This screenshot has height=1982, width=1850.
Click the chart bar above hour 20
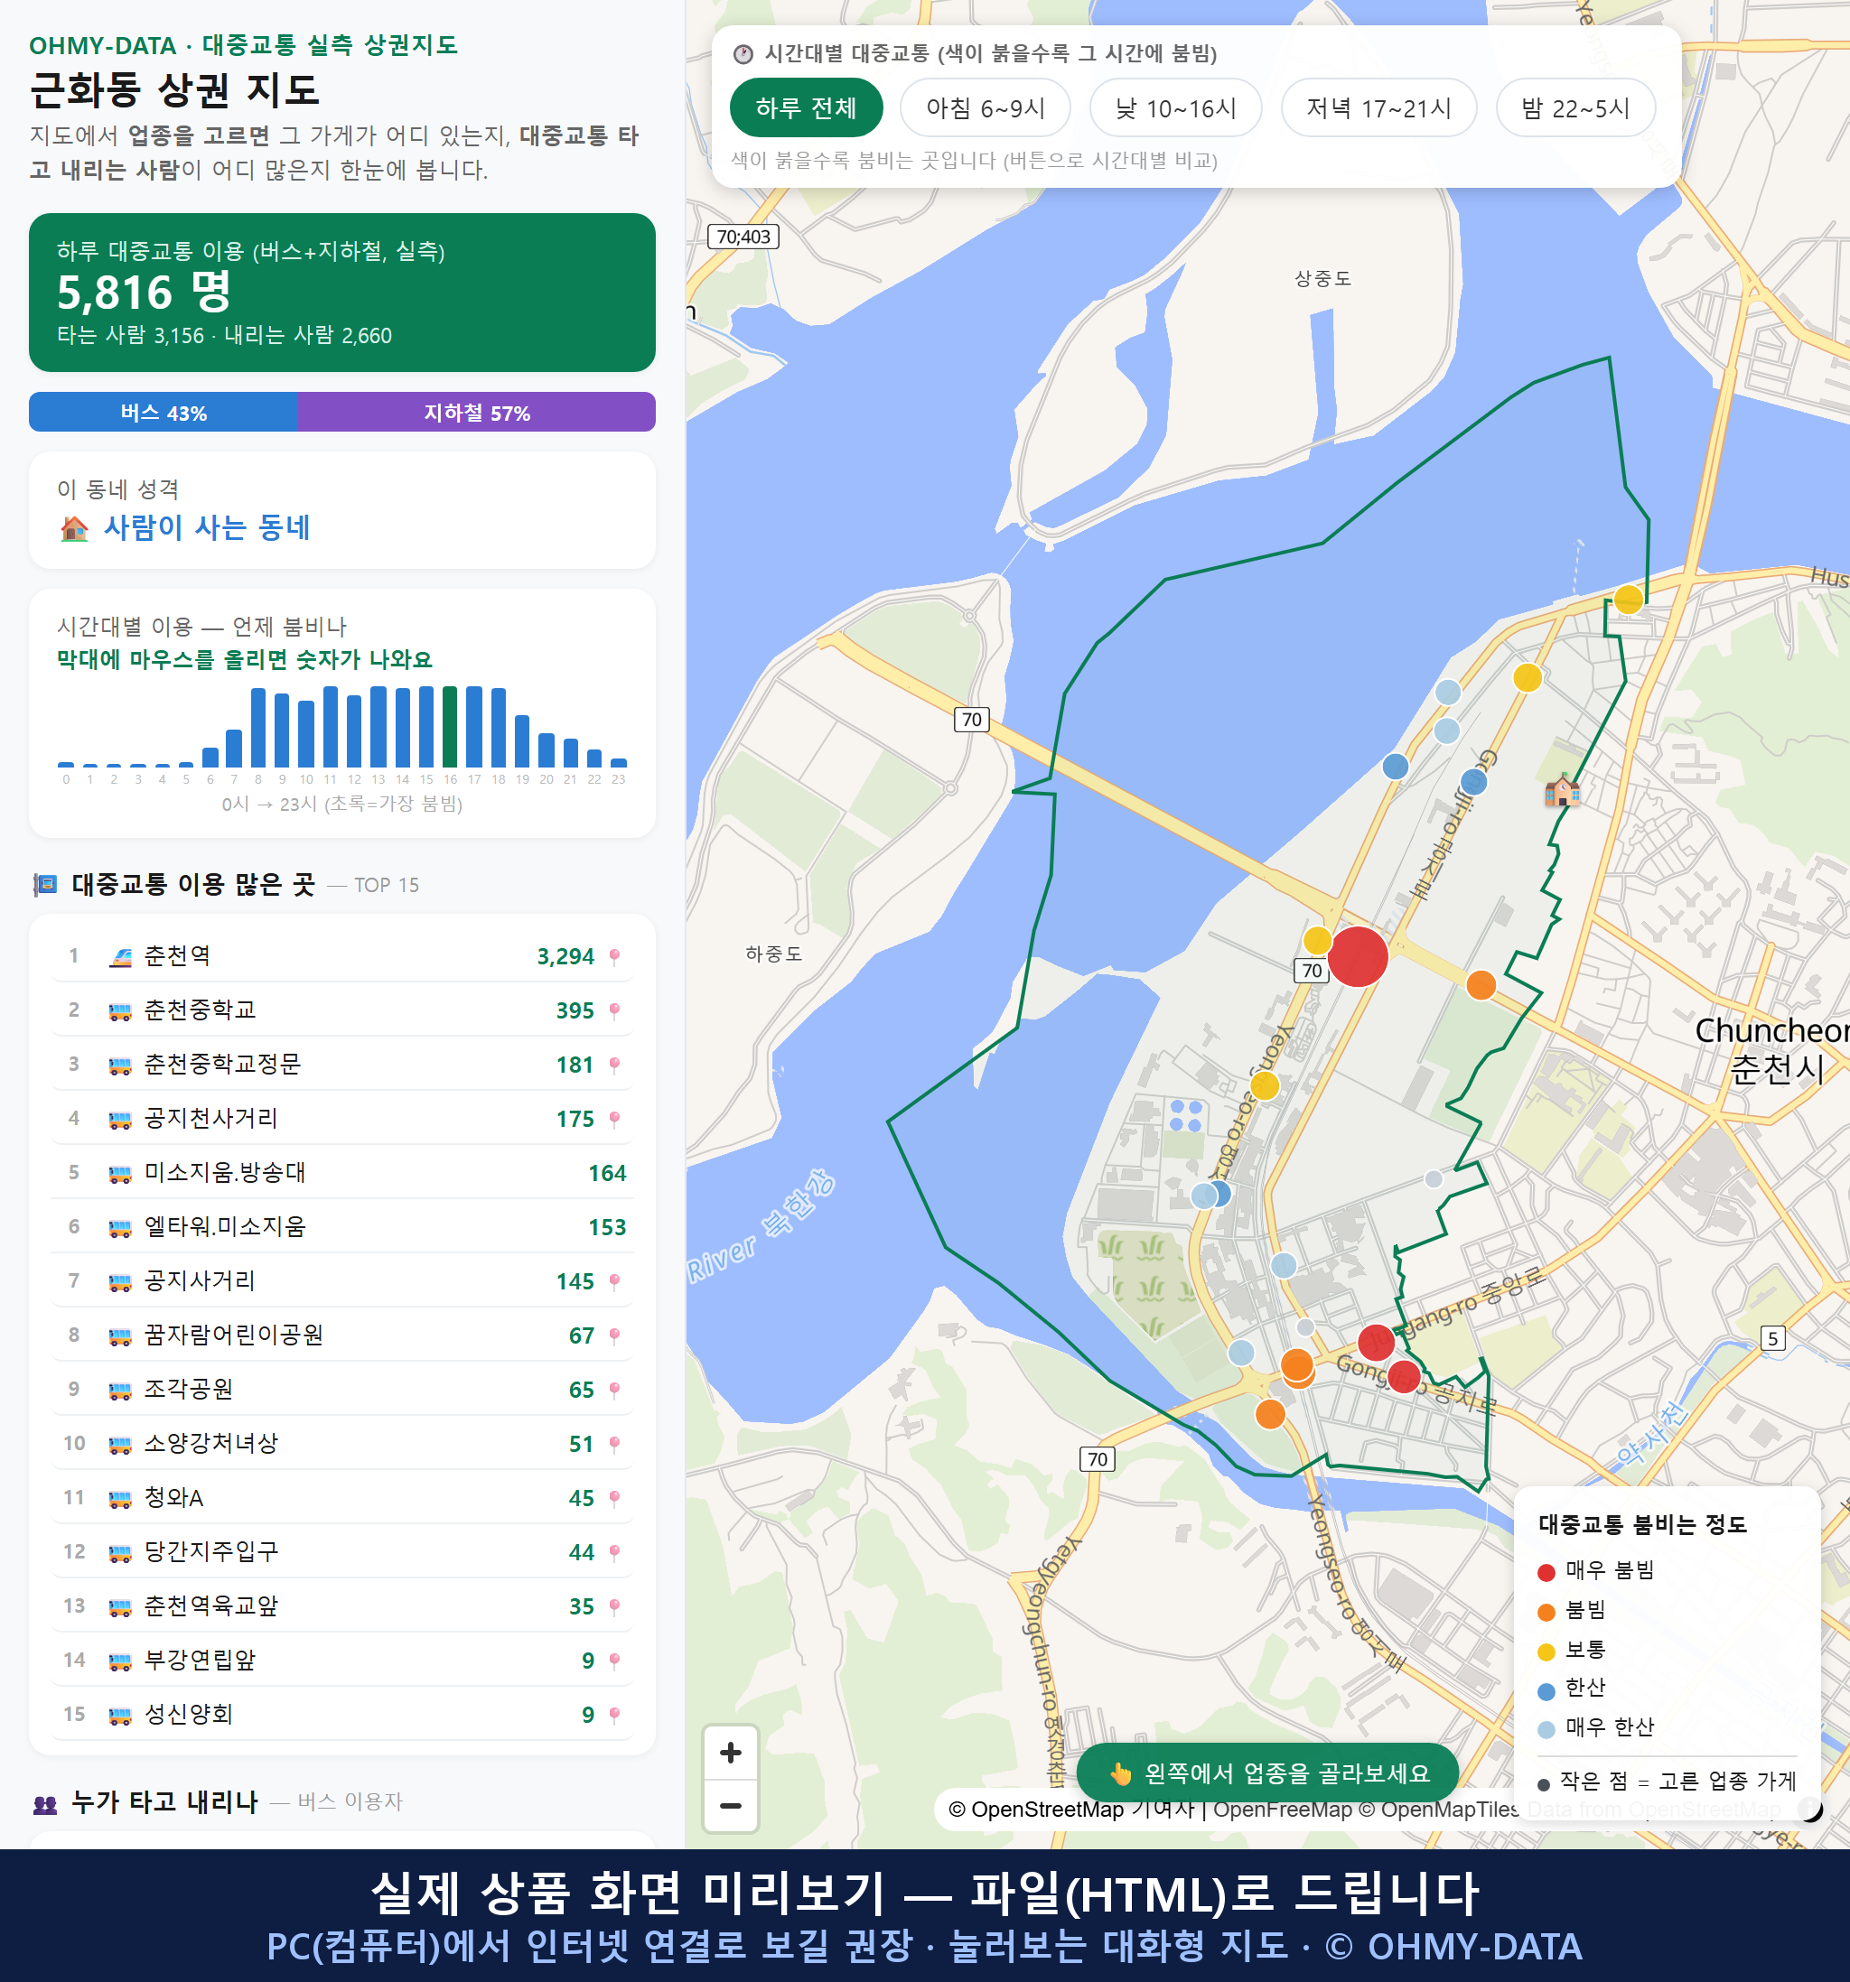[x=547, y=749]
